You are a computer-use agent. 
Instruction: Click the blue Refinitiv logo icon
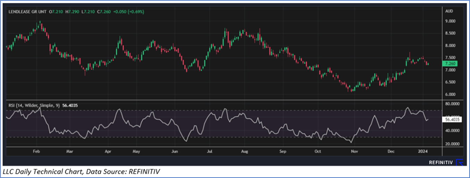point(459,162)
